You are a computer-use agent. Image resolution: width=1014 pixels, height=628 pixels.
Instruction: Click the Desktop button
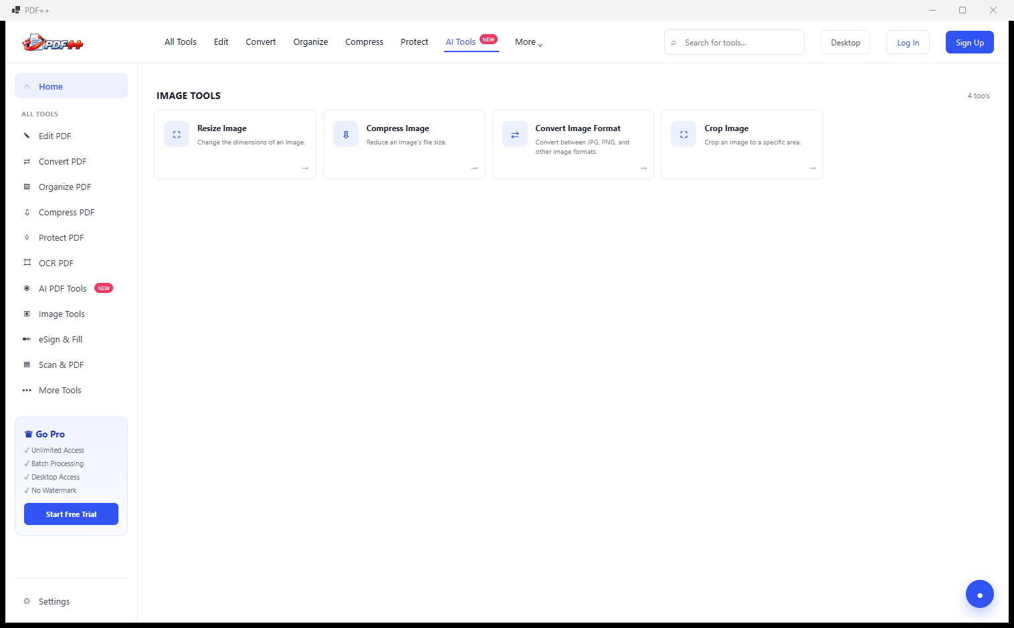tap(845, 42)
